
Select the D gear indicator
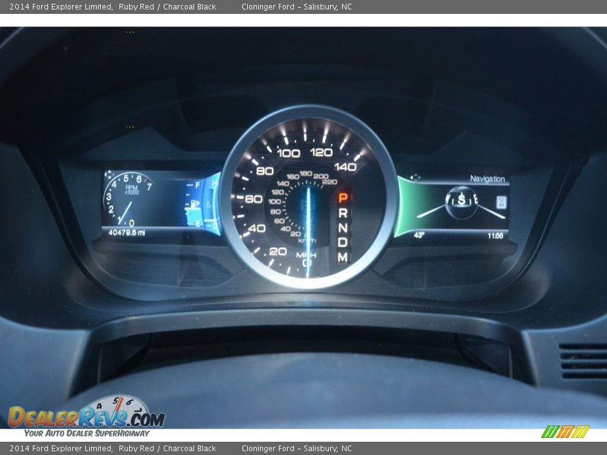(x=343, y=242)
